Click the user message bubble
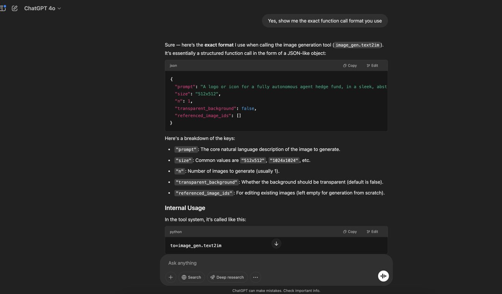502x294 pixels. (325, 21)
